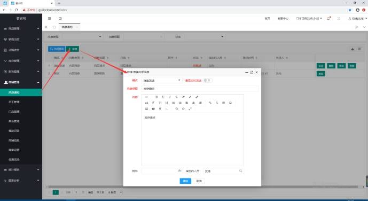Click the attachment upload icon in the dialog

tap(179, 171)
